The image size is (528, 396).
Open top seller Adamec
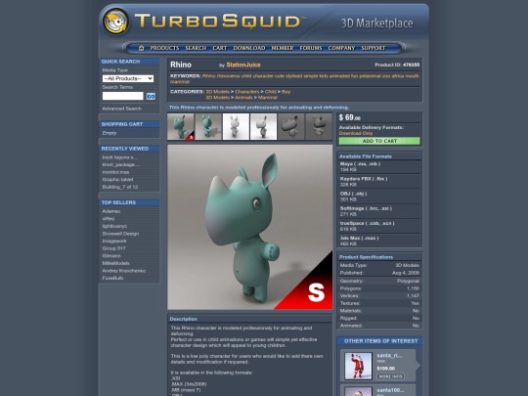click(111, 211)
